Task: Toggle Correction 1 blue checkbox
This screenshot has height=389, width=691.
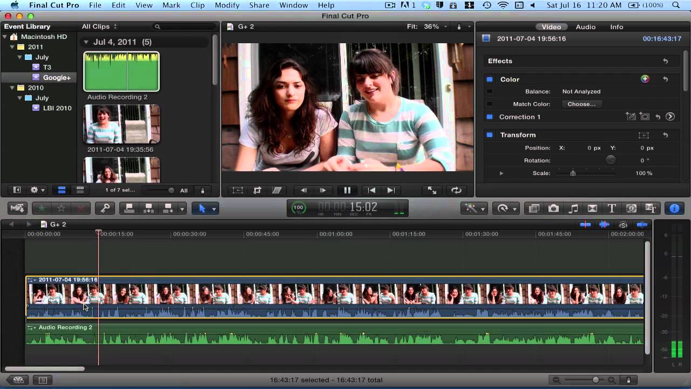Action: point(490,117)
